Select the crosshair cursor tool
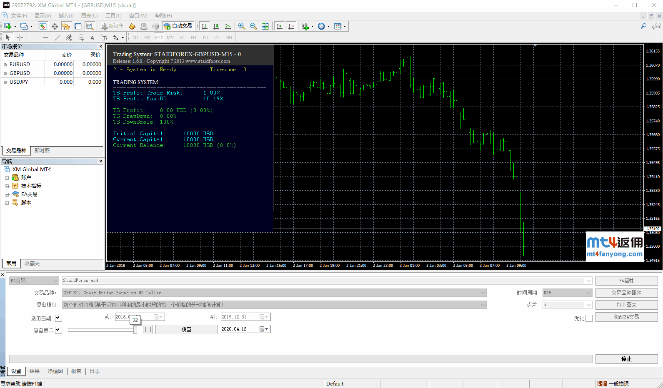This screenshot has height=388, width=663. (x=20, y=37)
